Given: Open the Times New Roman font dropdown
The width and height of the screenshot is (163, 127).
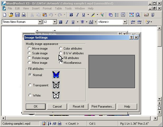Looking at the screenshot, I should click(x=40, y=22).
